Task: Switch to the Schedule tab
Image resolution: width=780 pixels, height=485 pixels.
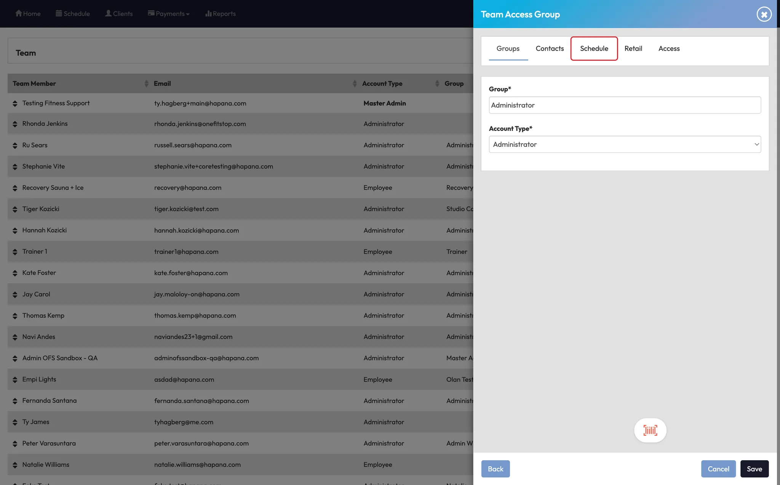Action: pos(594,48)
